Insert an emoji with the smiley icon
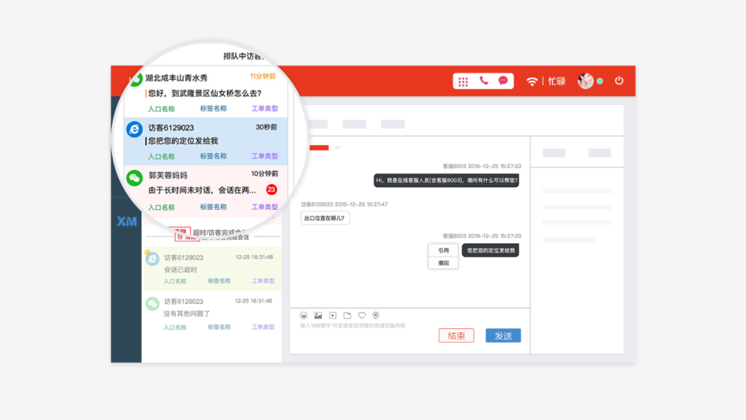The height and width of the screenshot is (420, 746). pyautogui.click(x=304, y=316)
